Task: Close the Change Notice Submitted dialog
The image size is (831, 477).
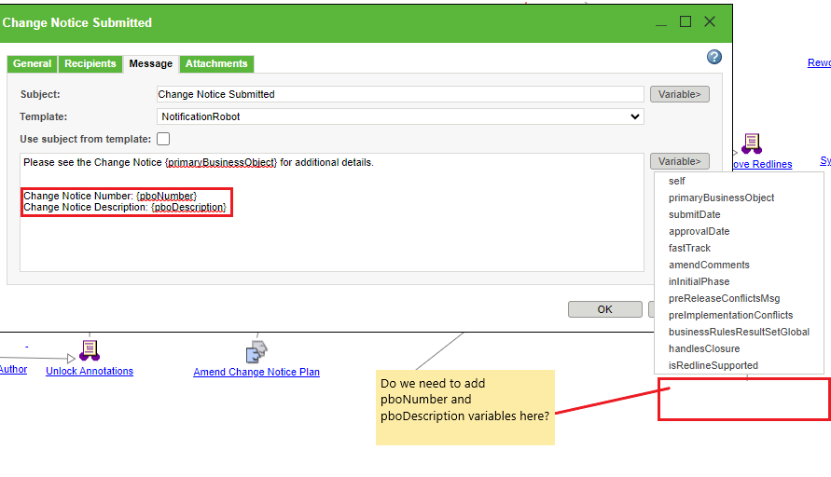Action: (710, 21)
